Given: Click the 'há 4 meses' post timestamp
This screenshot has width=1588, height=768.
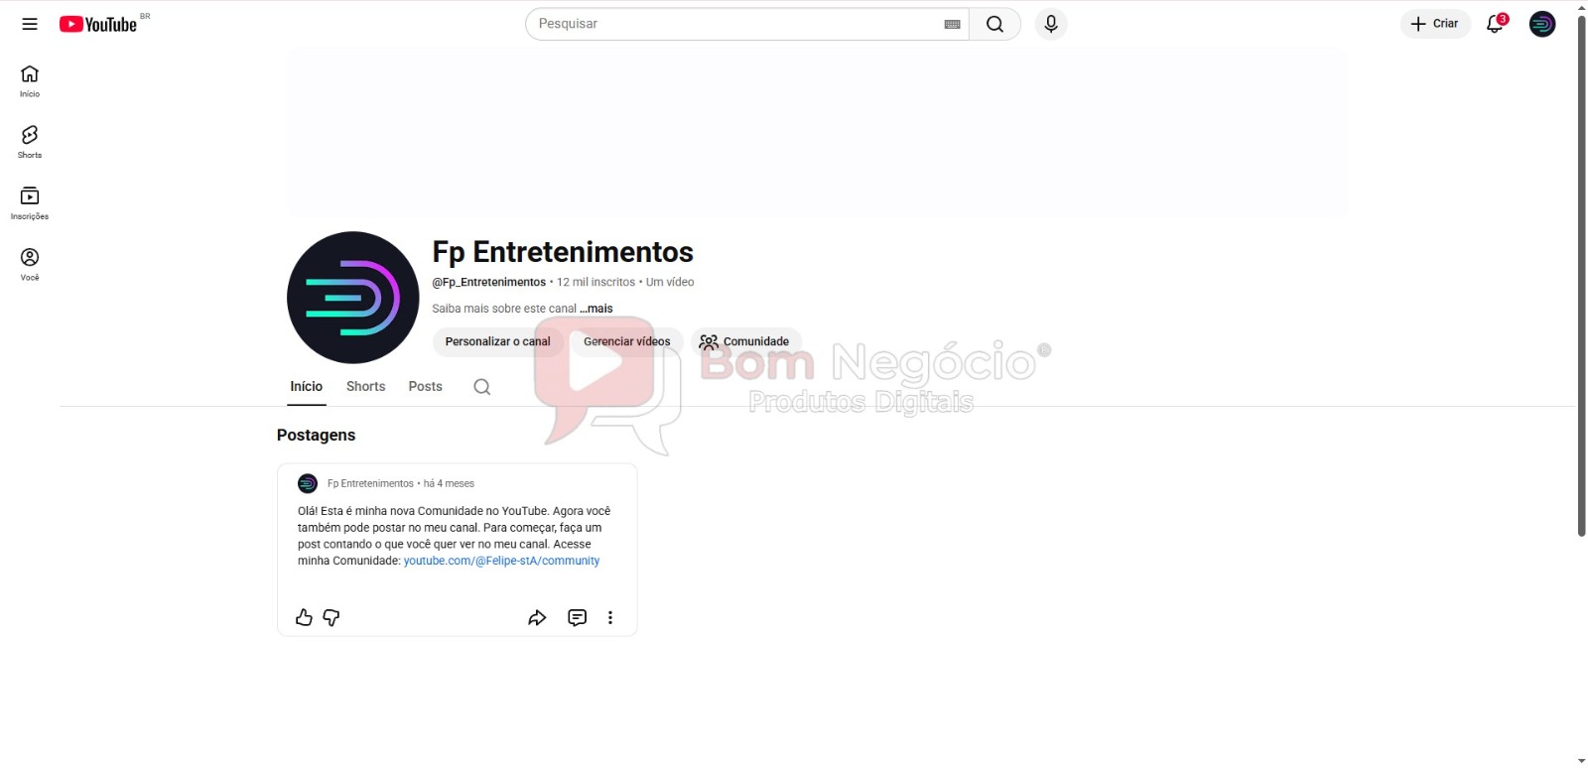Looking at the screenshot, I should point(449,483).
